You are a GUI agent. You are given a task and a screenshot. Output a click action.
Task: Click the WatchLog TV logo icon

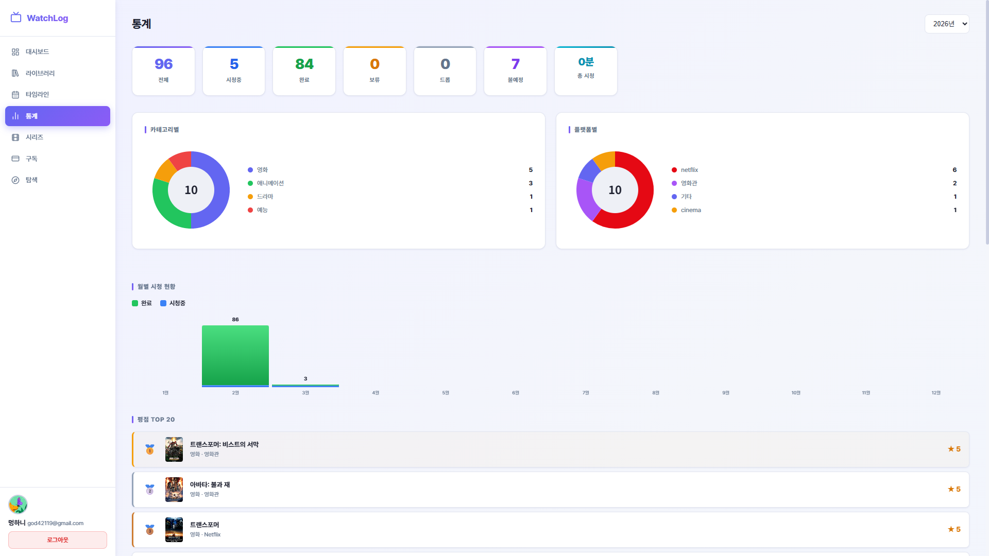[16, 18]
